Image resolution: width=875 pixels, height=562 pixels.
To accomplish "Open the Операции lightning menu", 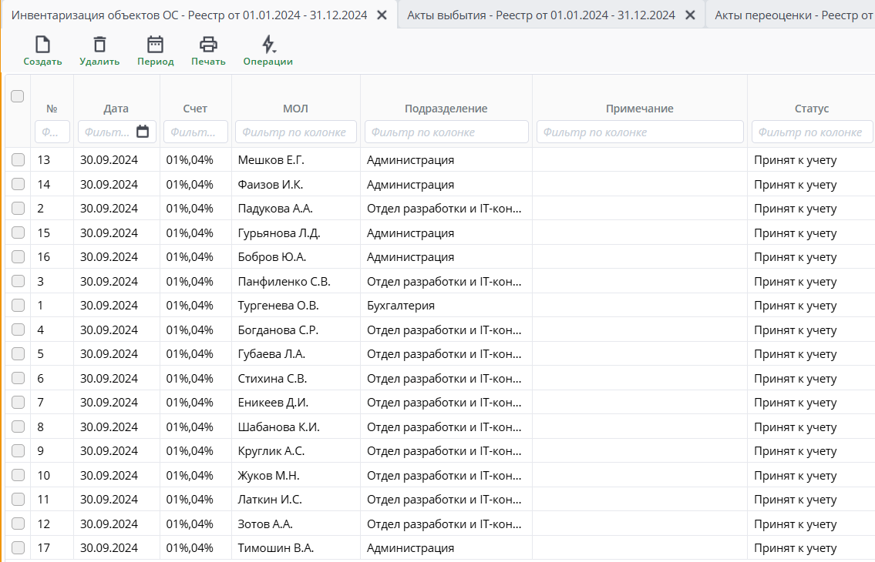I will 268,45.
